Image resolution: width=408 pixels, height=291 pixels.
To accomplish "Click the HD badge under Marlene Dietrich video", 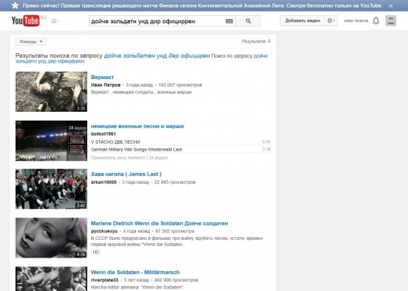I will pos(96,252).
